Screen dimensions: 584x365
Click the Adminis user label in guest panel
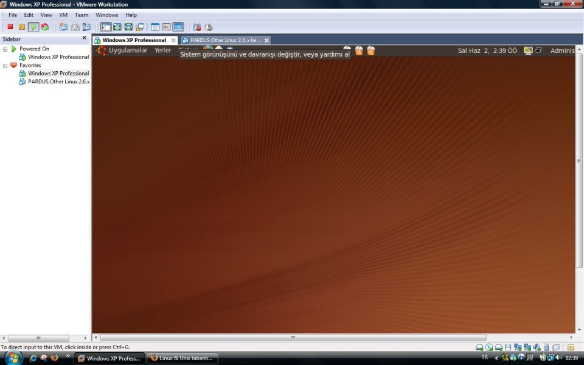point(562,50)
